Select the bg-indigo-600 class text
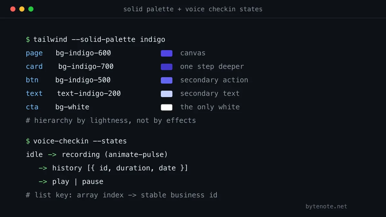The width and height of the screenshot is (386, 217). point(83,53)
